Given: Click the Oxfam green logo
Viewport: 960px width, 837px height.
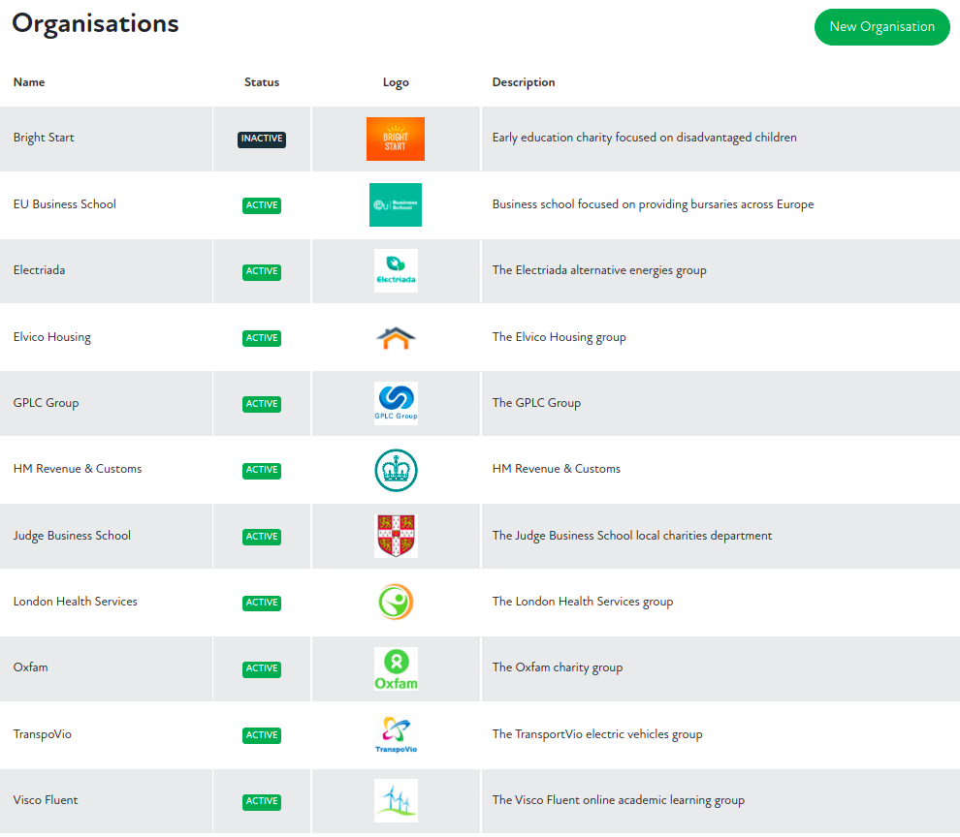Looking at the screenshot, I should point(396,668).
